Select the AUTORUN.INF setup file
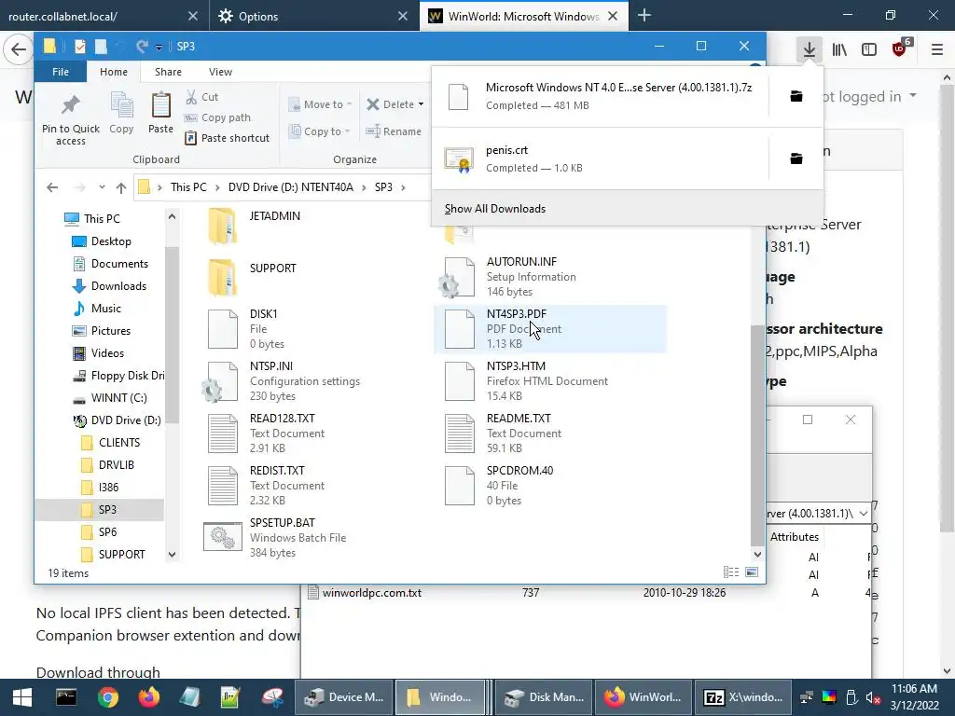955x716 pixels. [x=507, y=277]
